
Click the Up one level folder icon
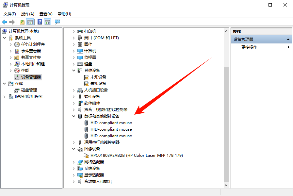(x=22, y=22)
